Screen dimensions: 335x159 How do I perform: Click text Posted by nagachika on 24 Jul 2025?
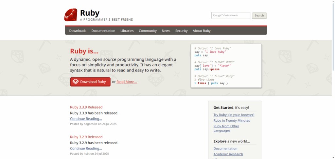93,124
